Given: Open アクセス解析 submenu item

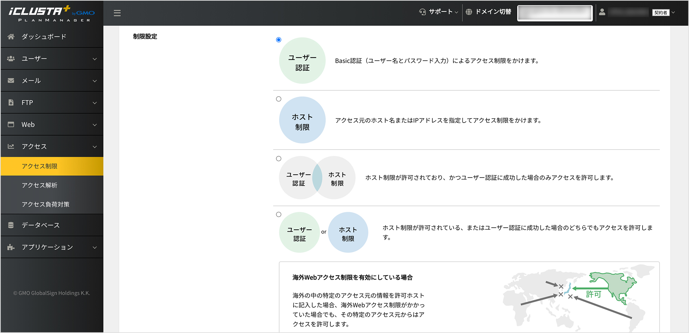Looking at the screenshot, I should click(52, 185).
